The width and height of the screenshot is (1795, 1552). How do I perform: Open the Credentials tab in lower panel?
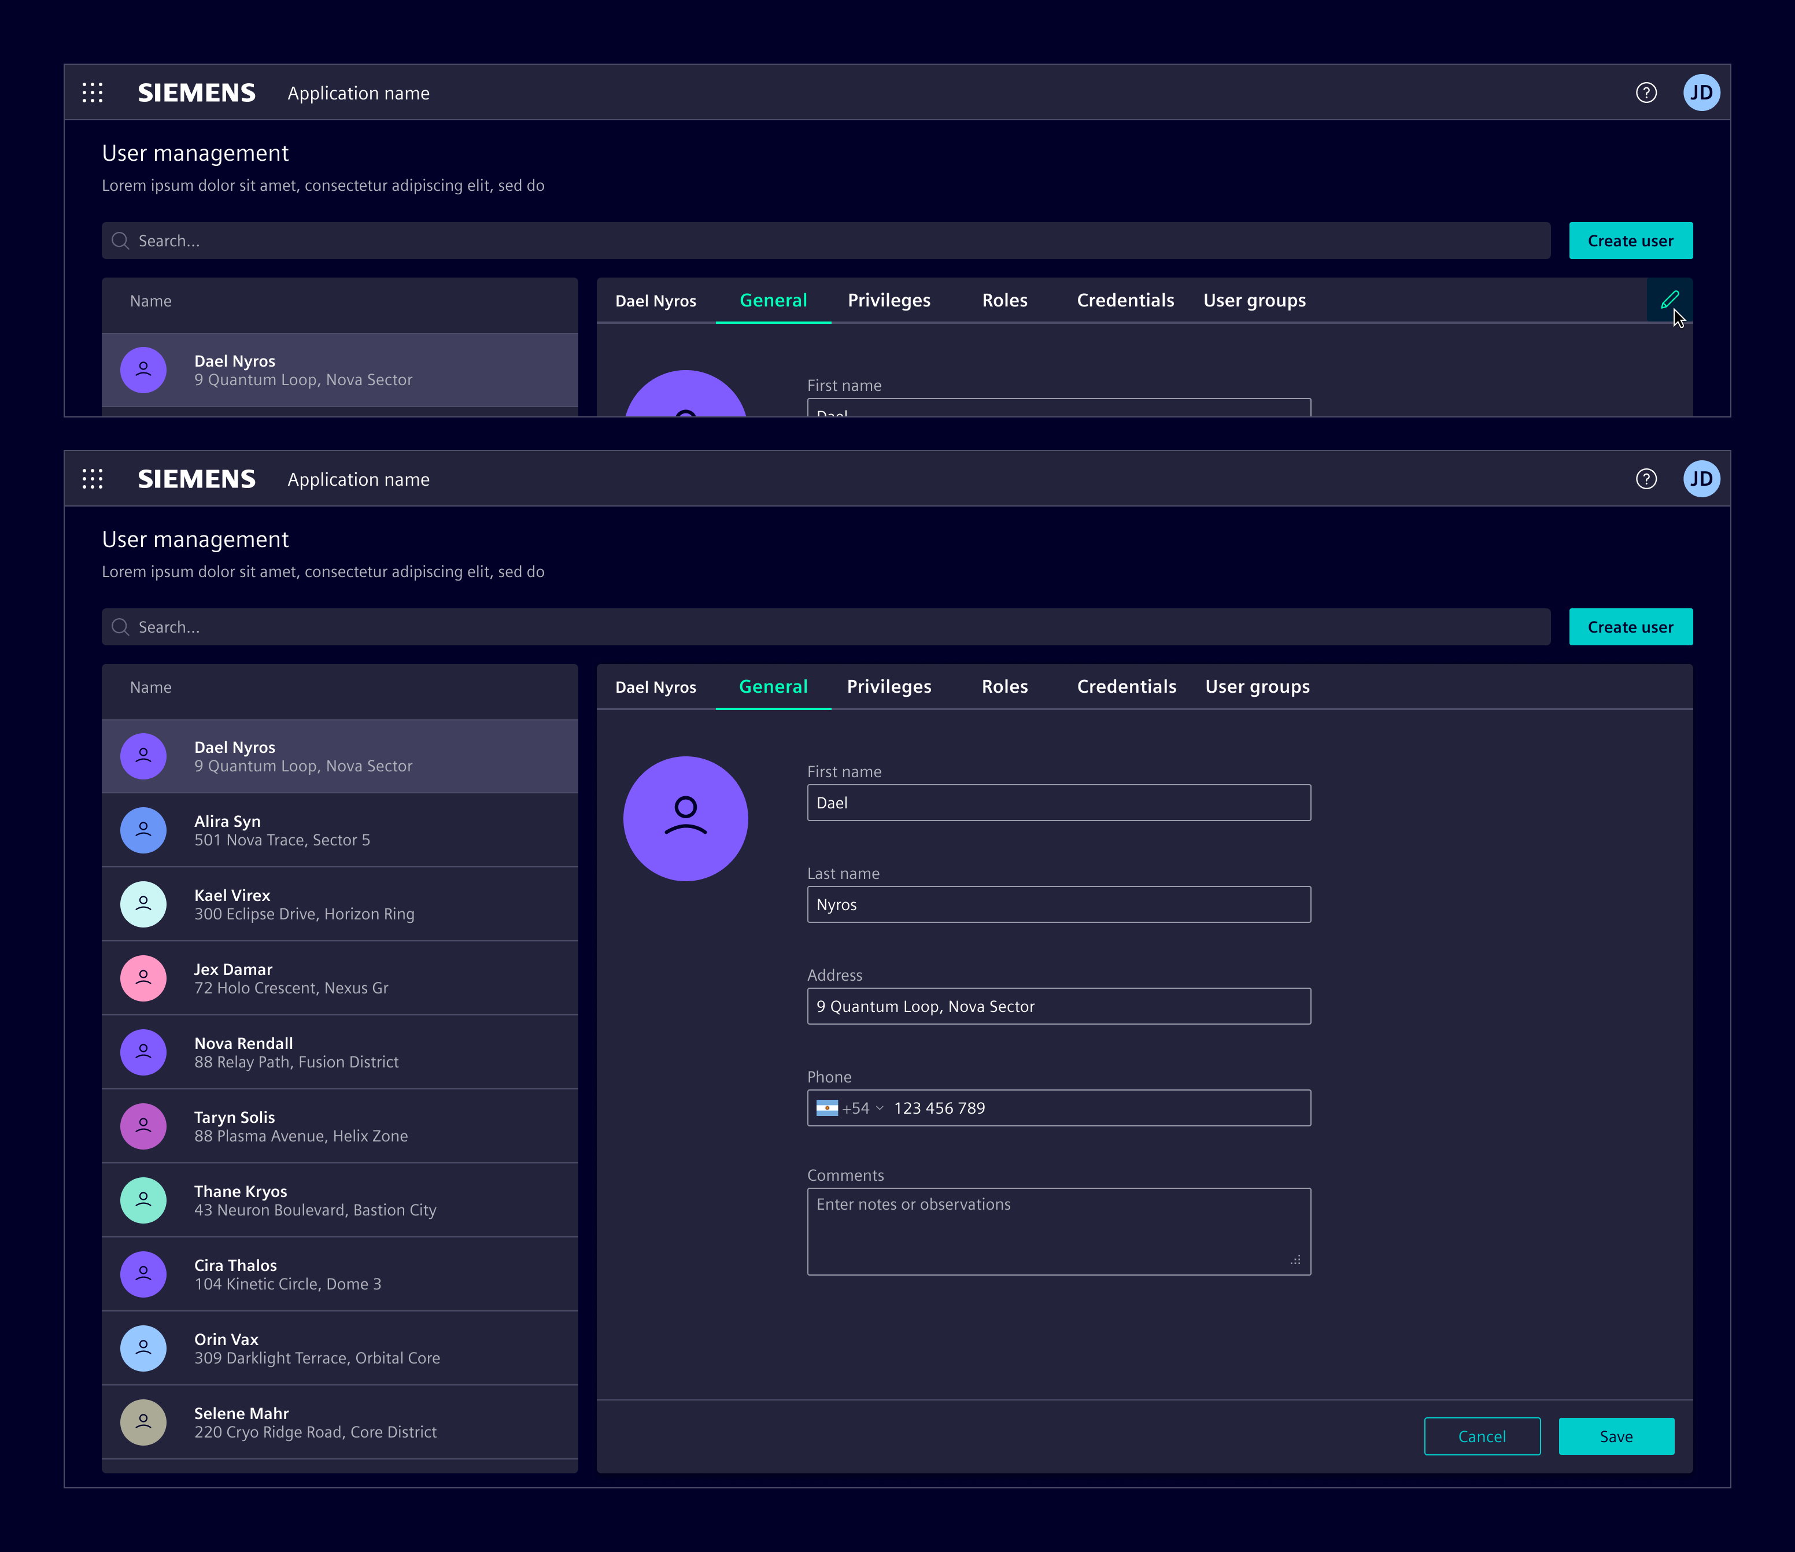click(x=1126, y=687)
